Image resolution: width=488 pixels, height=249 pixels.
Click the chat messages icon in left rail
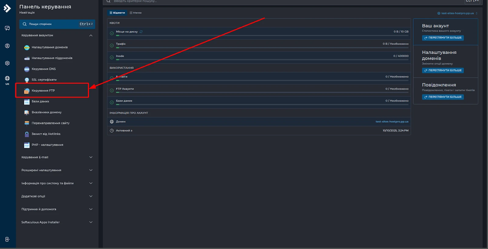(x=7, y=28)
